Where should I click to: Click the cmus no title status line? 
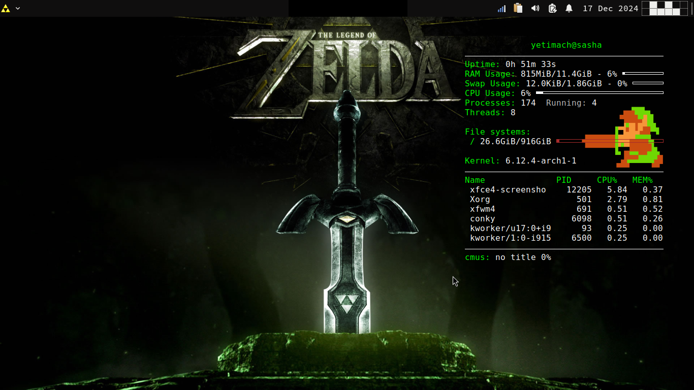click(507, 257)
